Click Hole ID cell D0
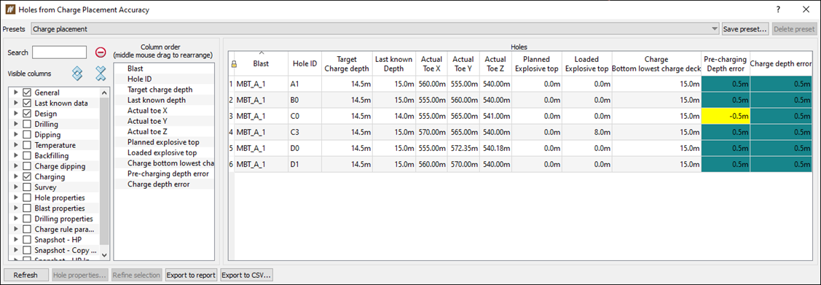 [305, 148]
